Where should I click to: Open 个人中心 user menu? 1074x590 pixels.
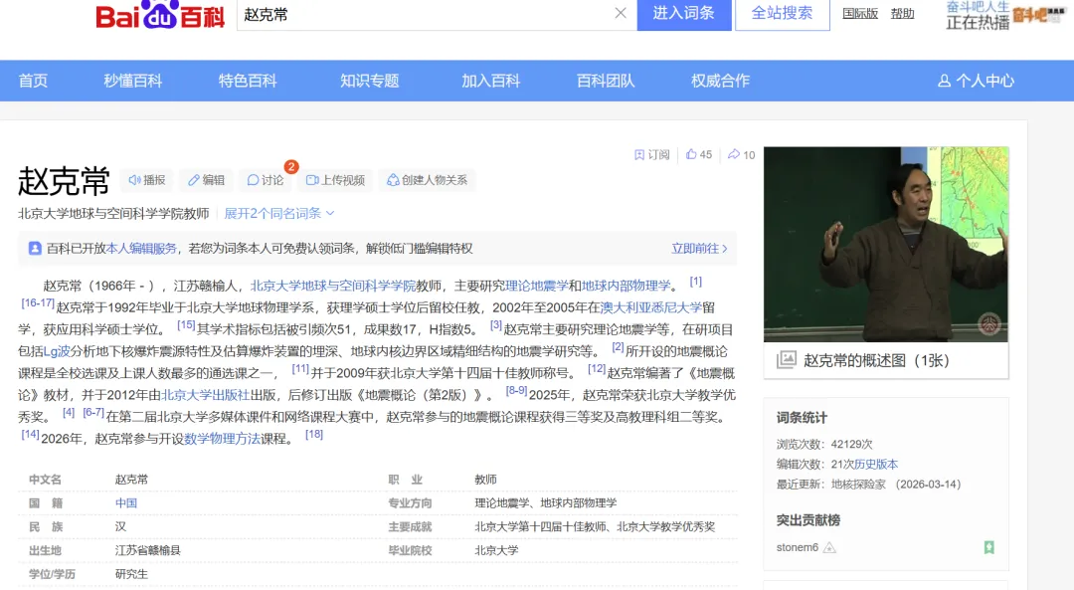tap(976, 81)
